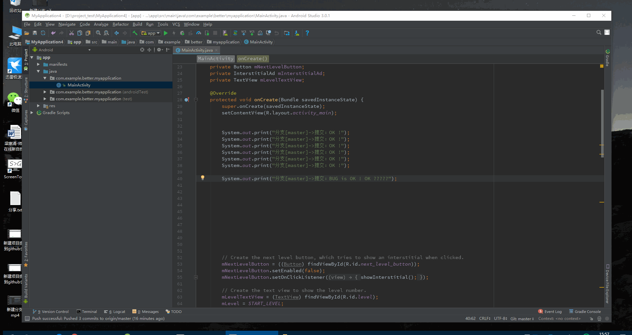Click the scroll from source target icon
Screen dimensions: 632x335
click(x=142, y=50)
